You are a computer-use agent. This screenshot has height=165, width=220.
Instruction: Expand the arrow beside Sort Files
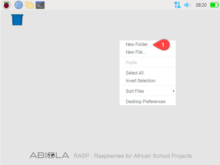point(173,91)
